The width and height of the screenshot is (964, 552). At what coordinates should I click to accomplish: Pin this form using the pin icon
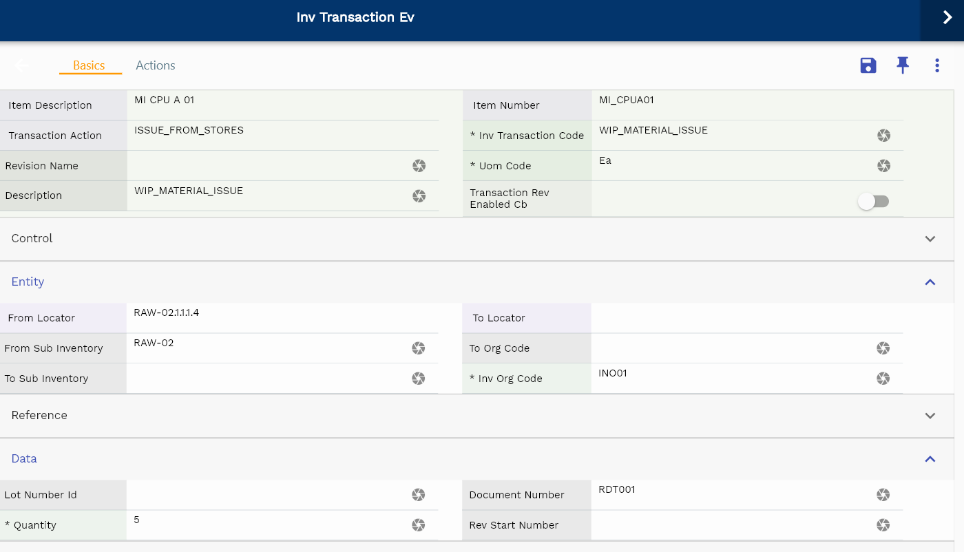point(903,65)
